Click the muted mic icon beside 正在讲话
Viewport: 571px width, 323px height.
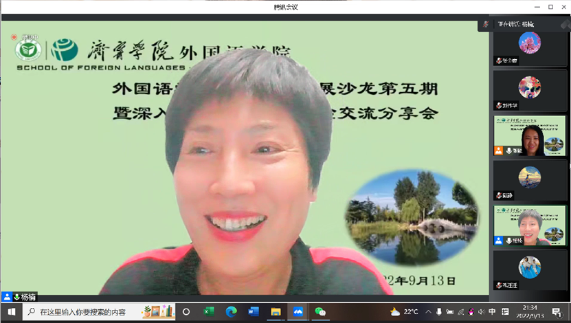coord(486,24)
